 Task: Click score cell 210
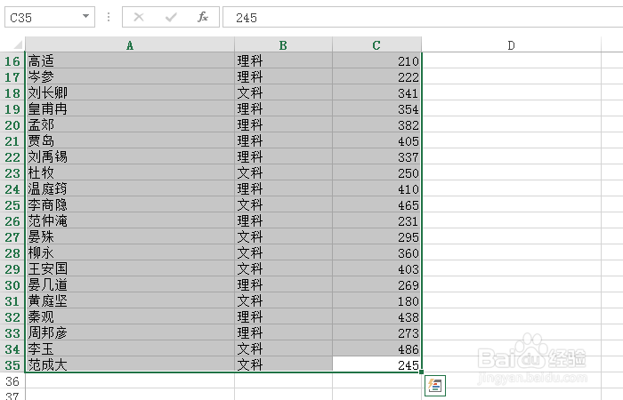[x=376, y=60]
